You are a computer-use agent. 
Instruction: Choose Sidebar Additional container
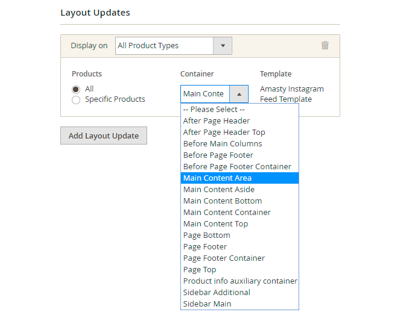[x=217, y=292]
